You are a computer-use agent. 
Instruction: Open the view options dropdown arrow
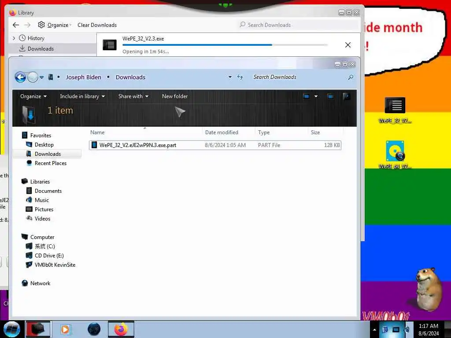pos(316,96)
